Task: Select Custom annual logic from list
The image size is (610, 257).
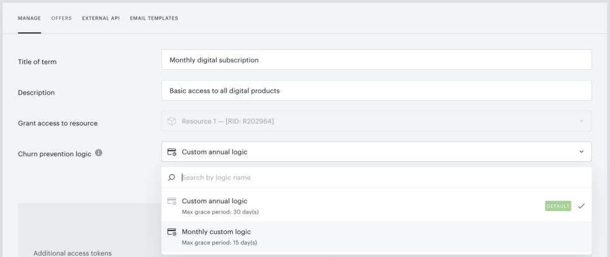Action: click(376, 206)
